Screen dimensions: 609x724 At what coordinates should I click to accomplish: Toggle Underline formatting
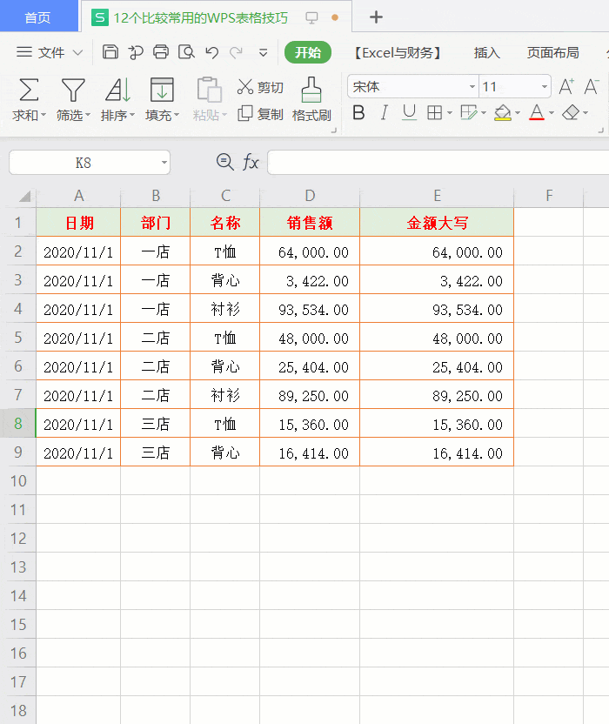(x=409, y=112)
